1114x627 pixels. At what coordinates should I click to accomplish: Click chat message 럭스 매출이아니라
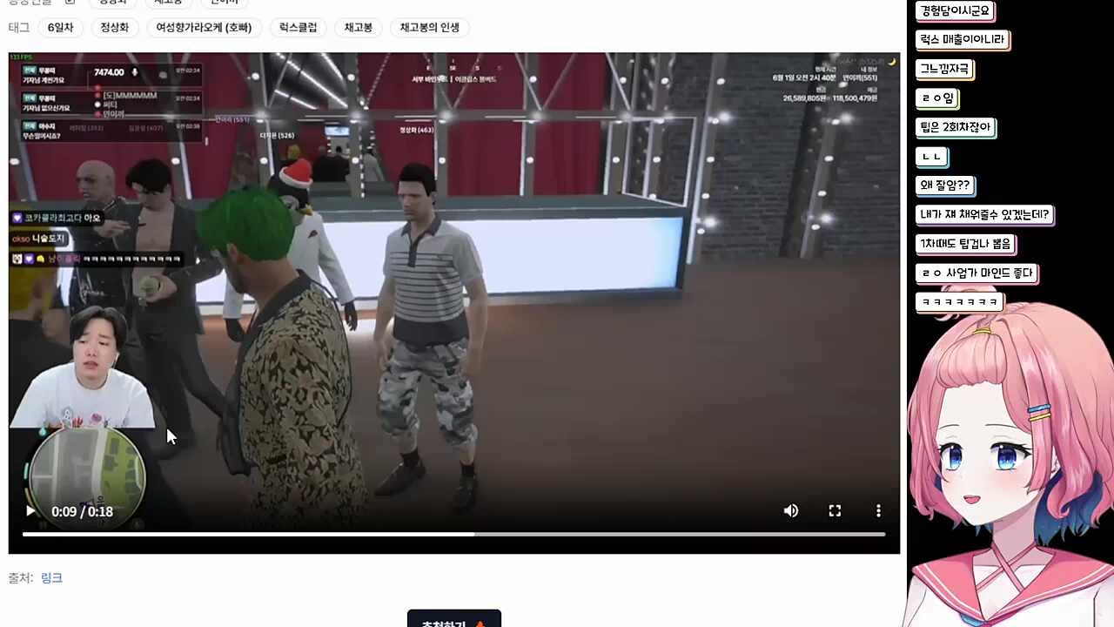pos(962,40)
